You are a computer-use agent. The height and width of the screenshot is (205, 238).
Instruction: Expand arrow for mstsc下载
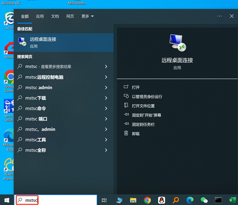click(106, 98)
